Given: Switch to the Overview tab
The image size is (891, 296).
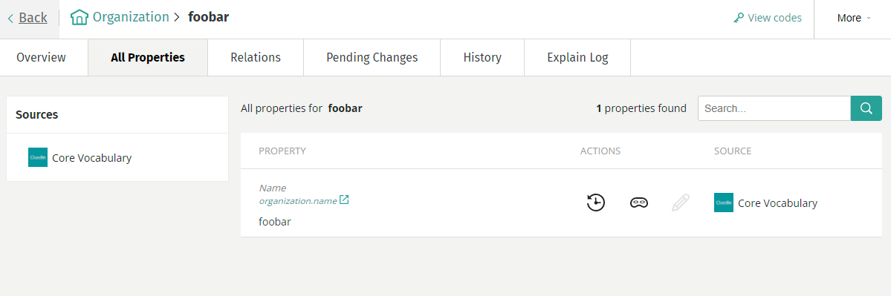Looking at the screenshot, I should tap(41, 57).
